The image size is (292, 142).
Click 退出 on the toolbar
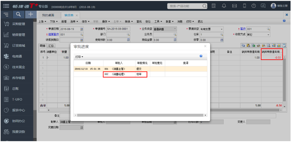tap(200, 22)
